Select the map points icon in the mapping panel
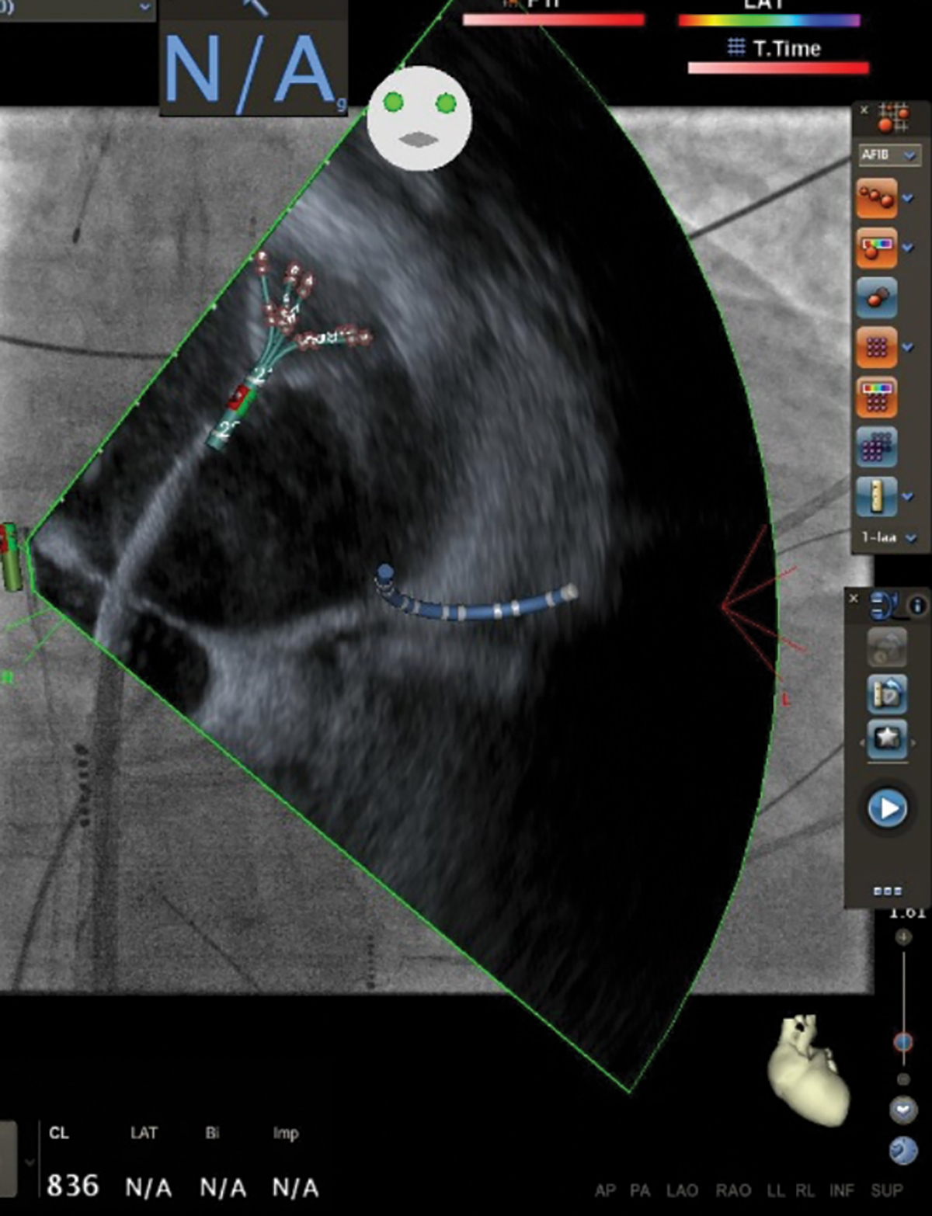Viewport: 932px width, 1216px height. tap(878, 198)
